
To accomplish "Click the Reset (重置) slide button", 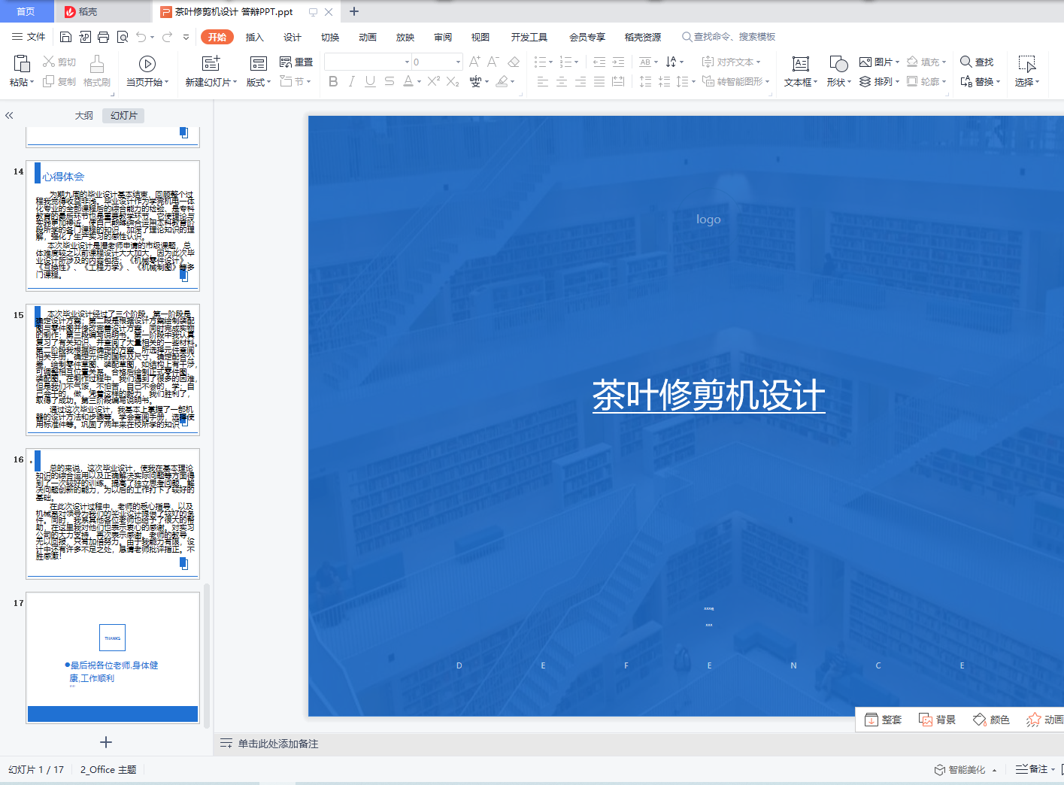I will click(296, 62).
